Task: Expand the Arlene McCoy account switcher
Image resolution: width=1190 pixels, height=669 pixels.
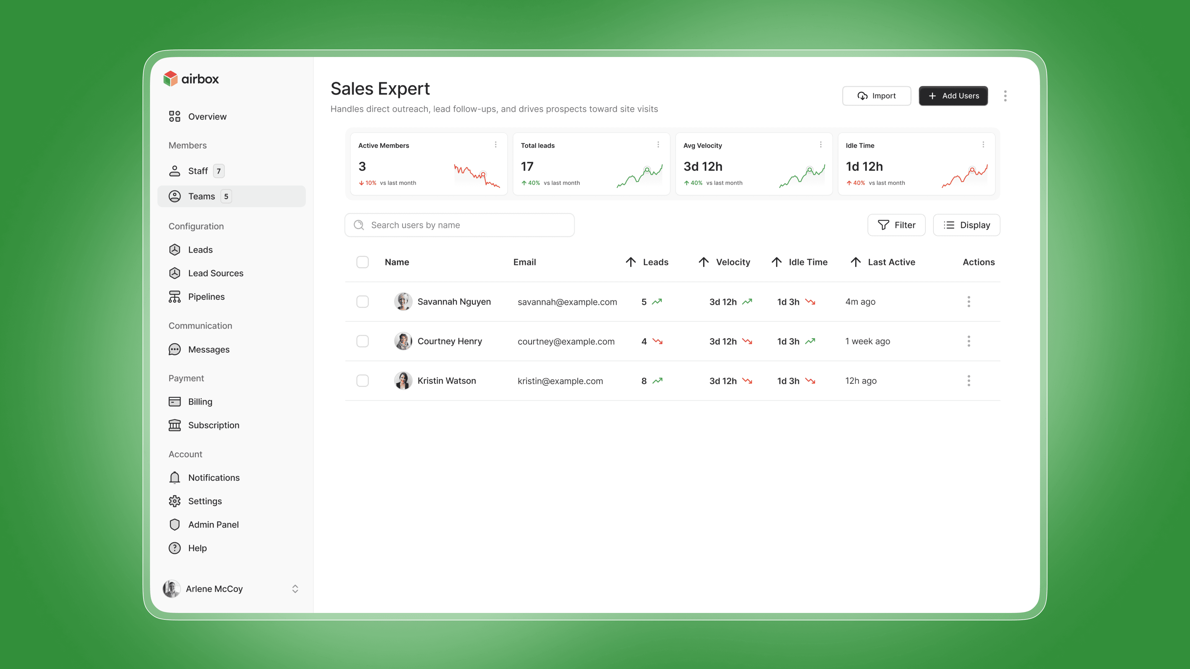Action: [x=295, y=589]
